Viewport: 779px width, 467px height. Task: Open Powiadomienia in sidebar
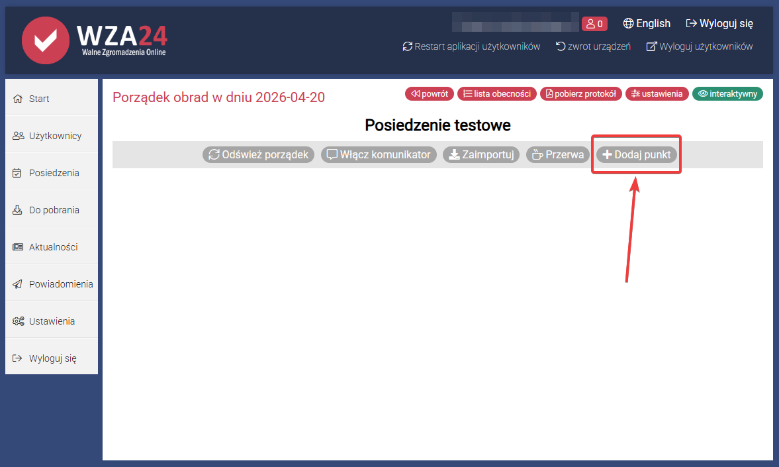pos(60,284)
